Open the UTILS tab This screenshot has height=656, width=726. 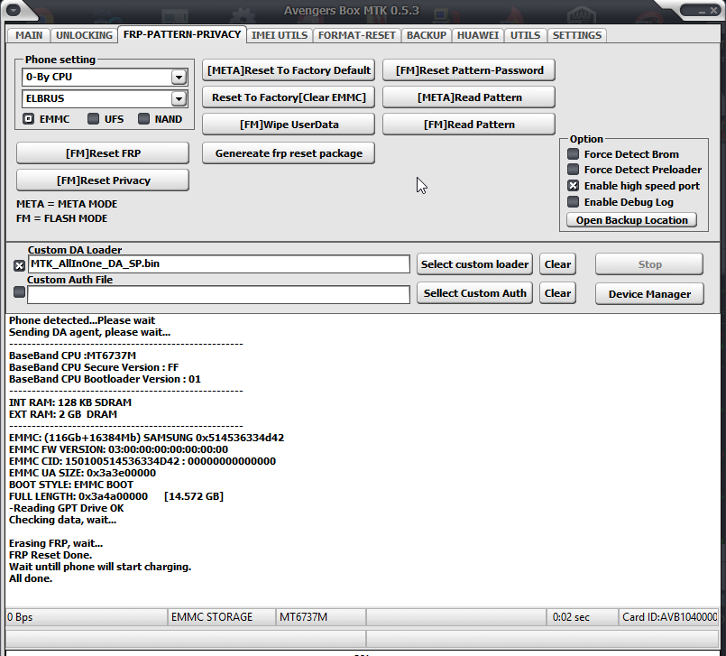pyautogui.click(x=525, y=35)
